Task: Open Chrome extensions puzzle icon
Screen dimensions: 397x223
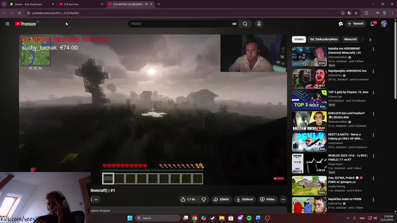Action: point(366,13)
